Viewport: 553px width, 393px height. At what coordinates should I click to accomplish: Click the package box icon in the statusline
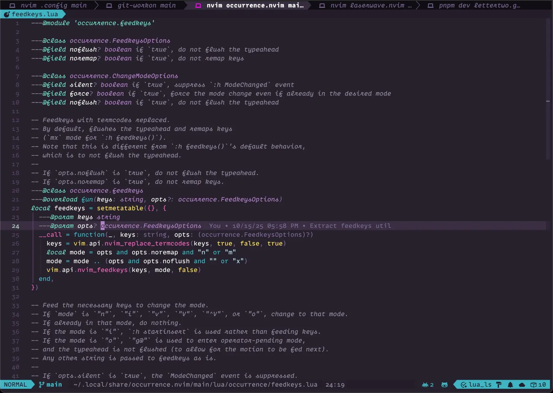(x=533, y=385)
